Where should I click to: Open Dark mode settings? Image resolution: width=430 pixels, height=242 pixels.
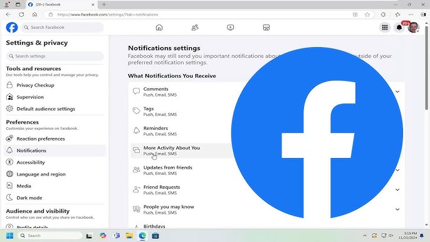tap(55, 197)
